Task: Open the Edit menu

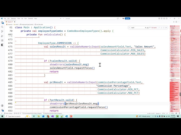Action: (8, 19)
